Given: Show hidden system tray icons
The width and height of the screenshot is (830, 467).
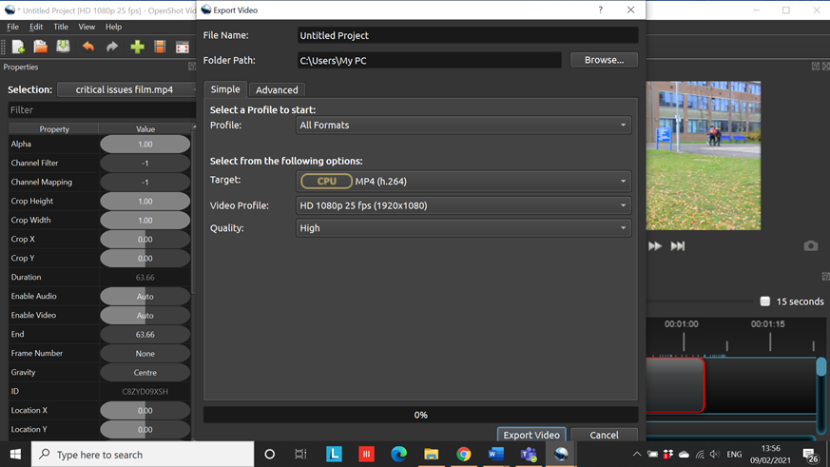Looking at the screenshot, I should pos(637,455).
